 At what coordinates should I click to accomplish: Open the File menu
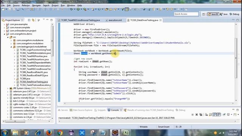point(3,5)
